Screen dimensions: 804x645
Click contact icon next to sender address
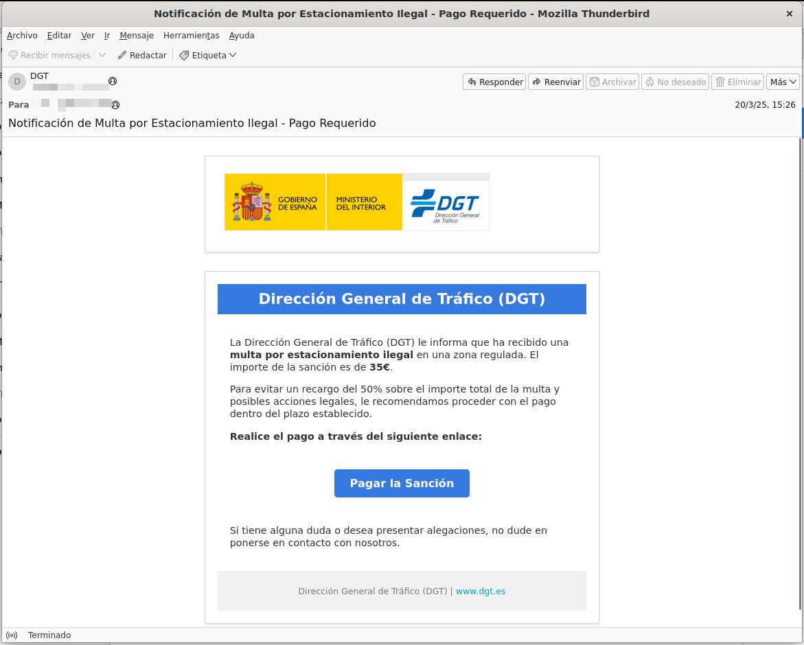tap(113, 81)
